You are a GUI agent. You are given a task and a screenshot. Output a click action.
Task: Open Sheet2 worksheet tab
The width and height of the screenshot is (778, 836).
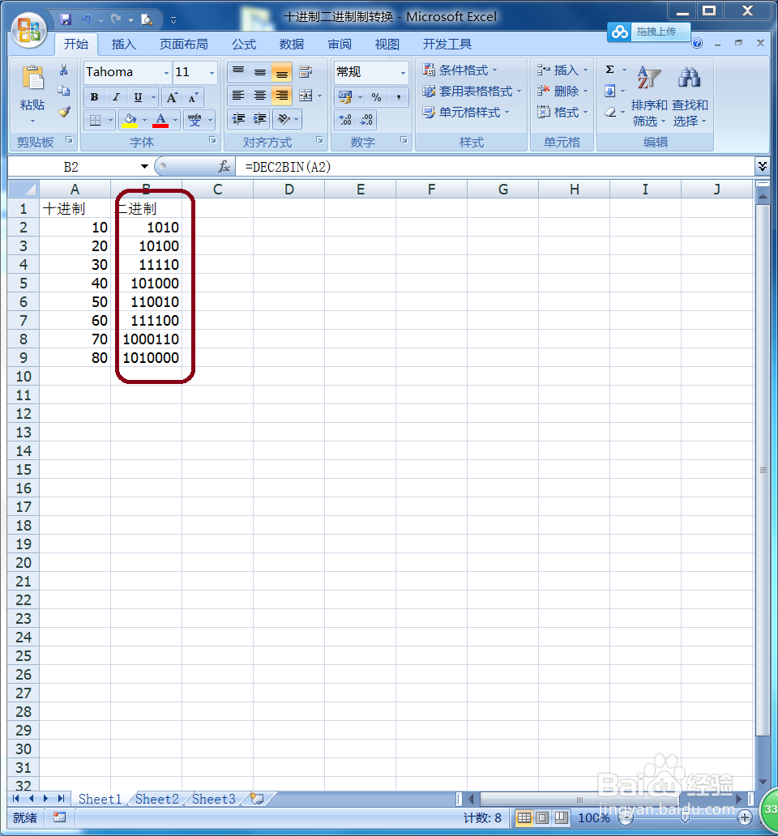156,799
